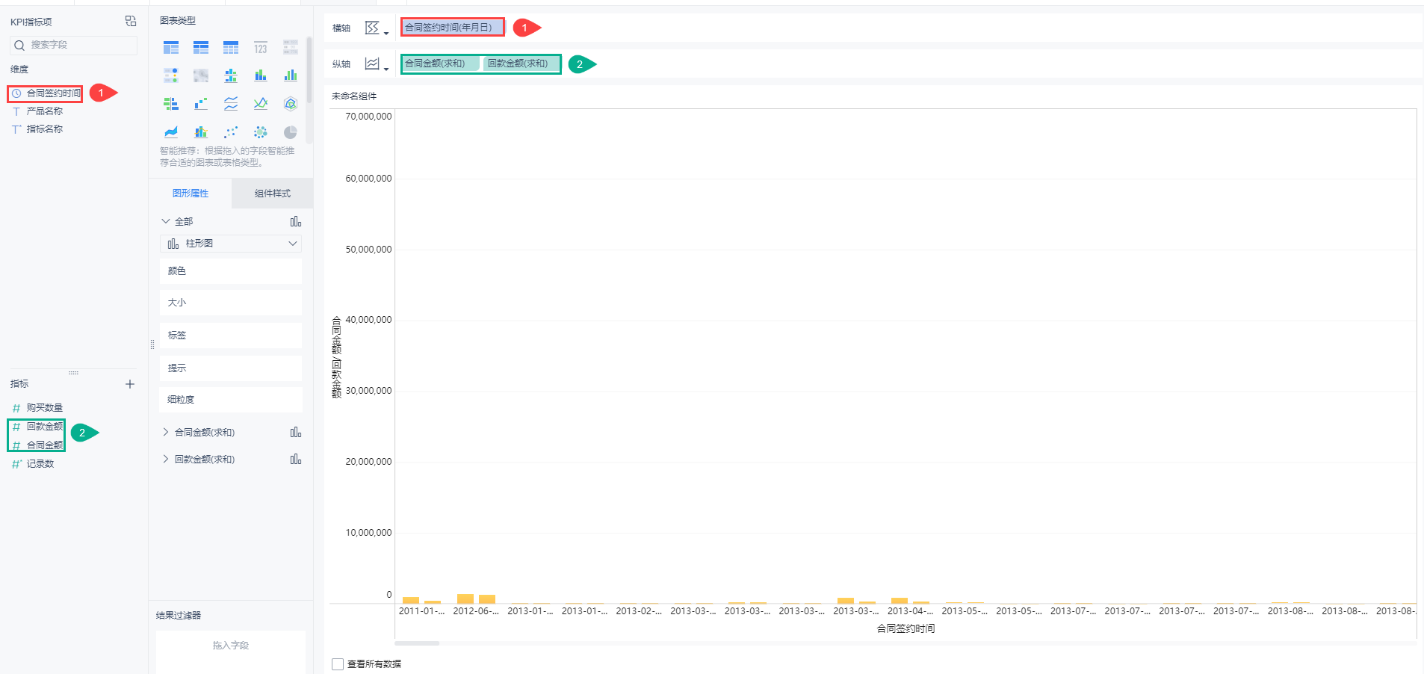Expand the 回款金额(求和) properties section
Screen dimensions: 1424x674
point(166,459)
